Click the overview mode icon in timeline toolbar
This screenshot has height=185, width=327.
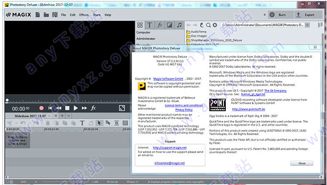(x=125, y=123)
